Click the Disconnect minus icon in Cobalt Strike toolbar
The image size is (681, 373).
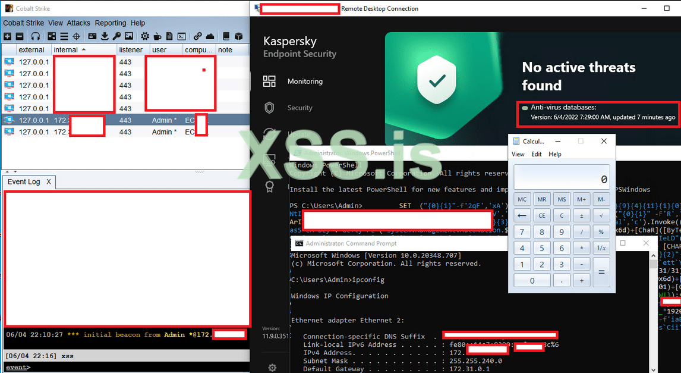coord(20,36)
